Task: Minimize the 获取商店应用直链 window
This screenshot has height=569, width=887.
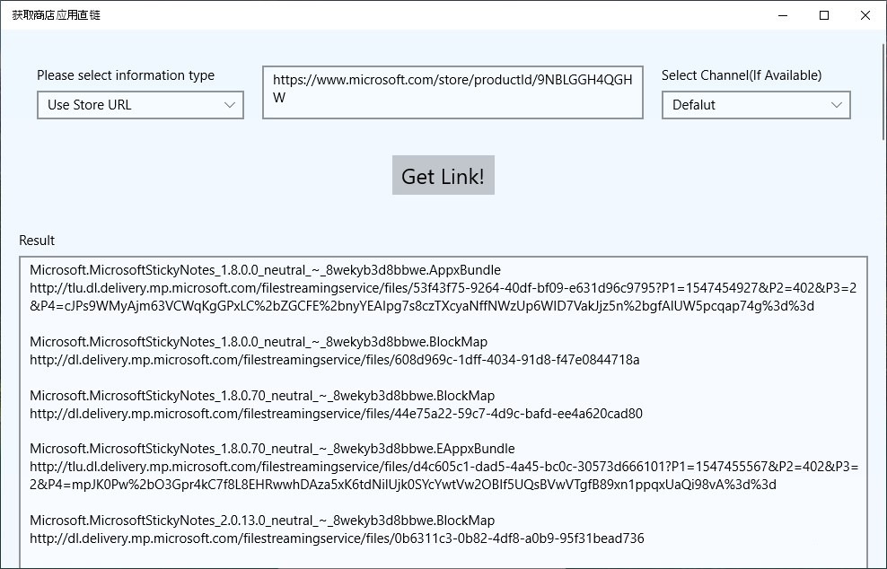Action: (783, 15)
